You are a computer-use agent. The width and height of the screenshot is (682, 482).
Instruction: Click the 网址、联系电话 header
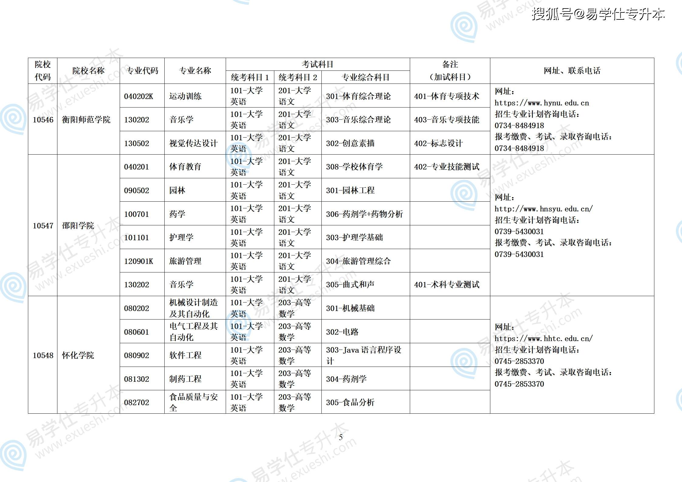click(572, 71)
